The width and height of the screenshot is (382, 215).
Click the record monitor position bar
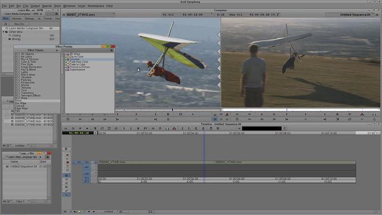(301, 110)
